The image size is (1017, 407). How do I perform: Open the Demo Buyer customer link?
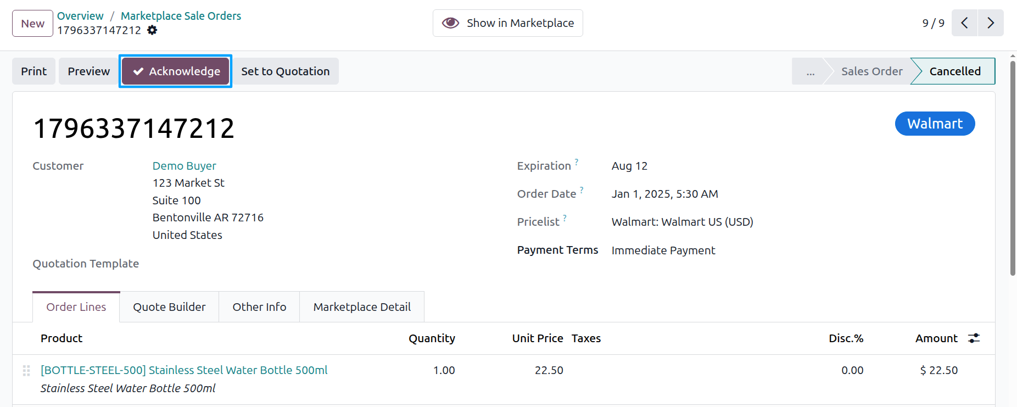pyautogui.click(x=185, y=166)
